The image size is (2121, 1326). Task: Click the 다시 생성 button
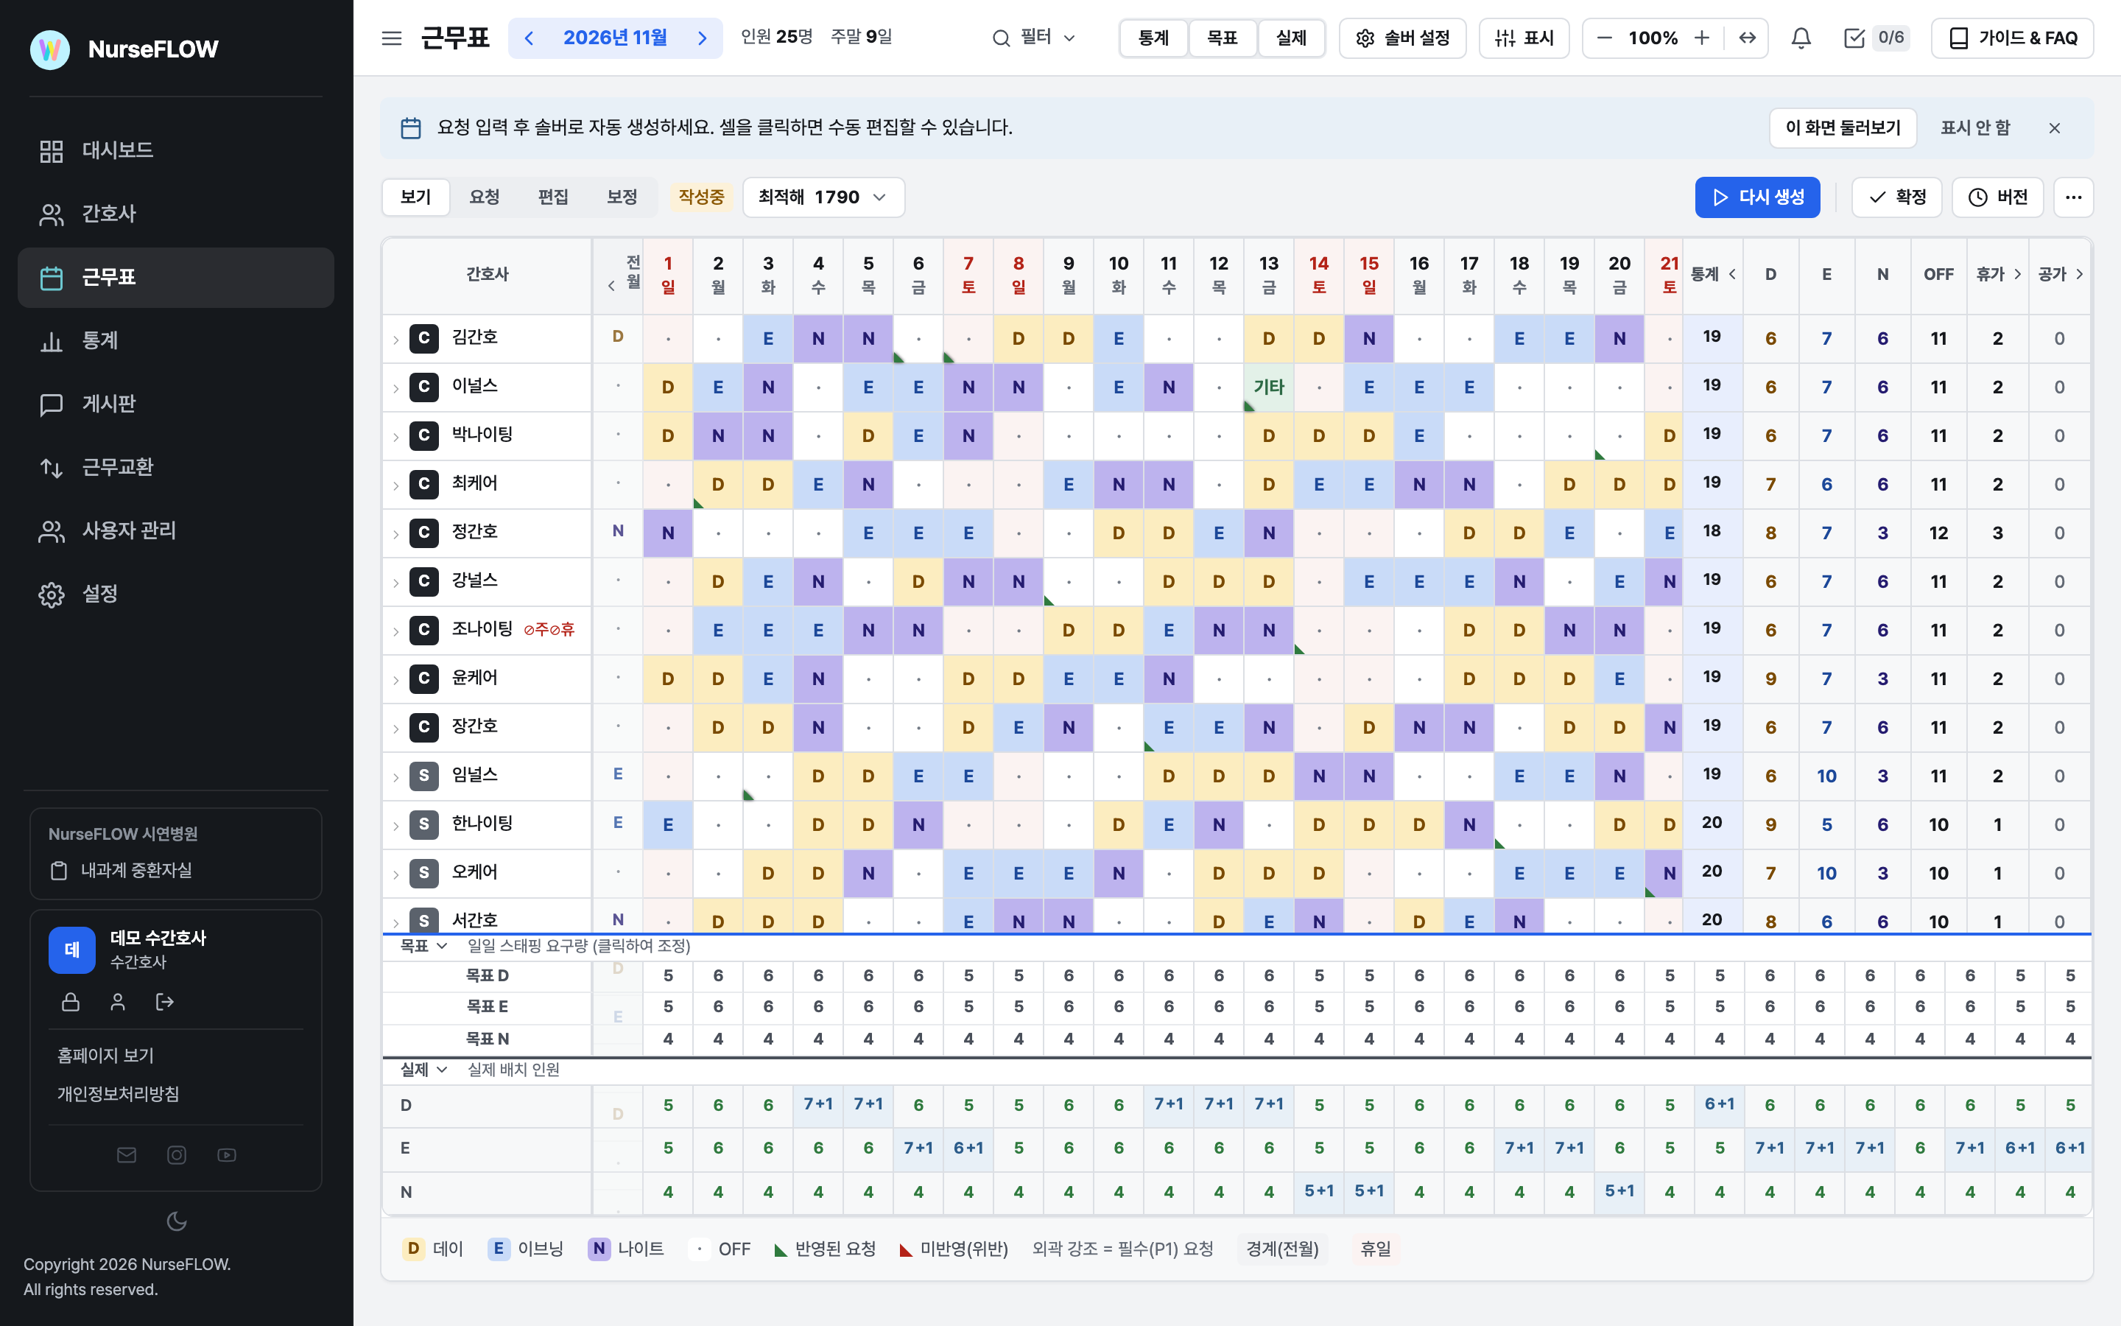pyautogui.click(x=1757, y=197)
